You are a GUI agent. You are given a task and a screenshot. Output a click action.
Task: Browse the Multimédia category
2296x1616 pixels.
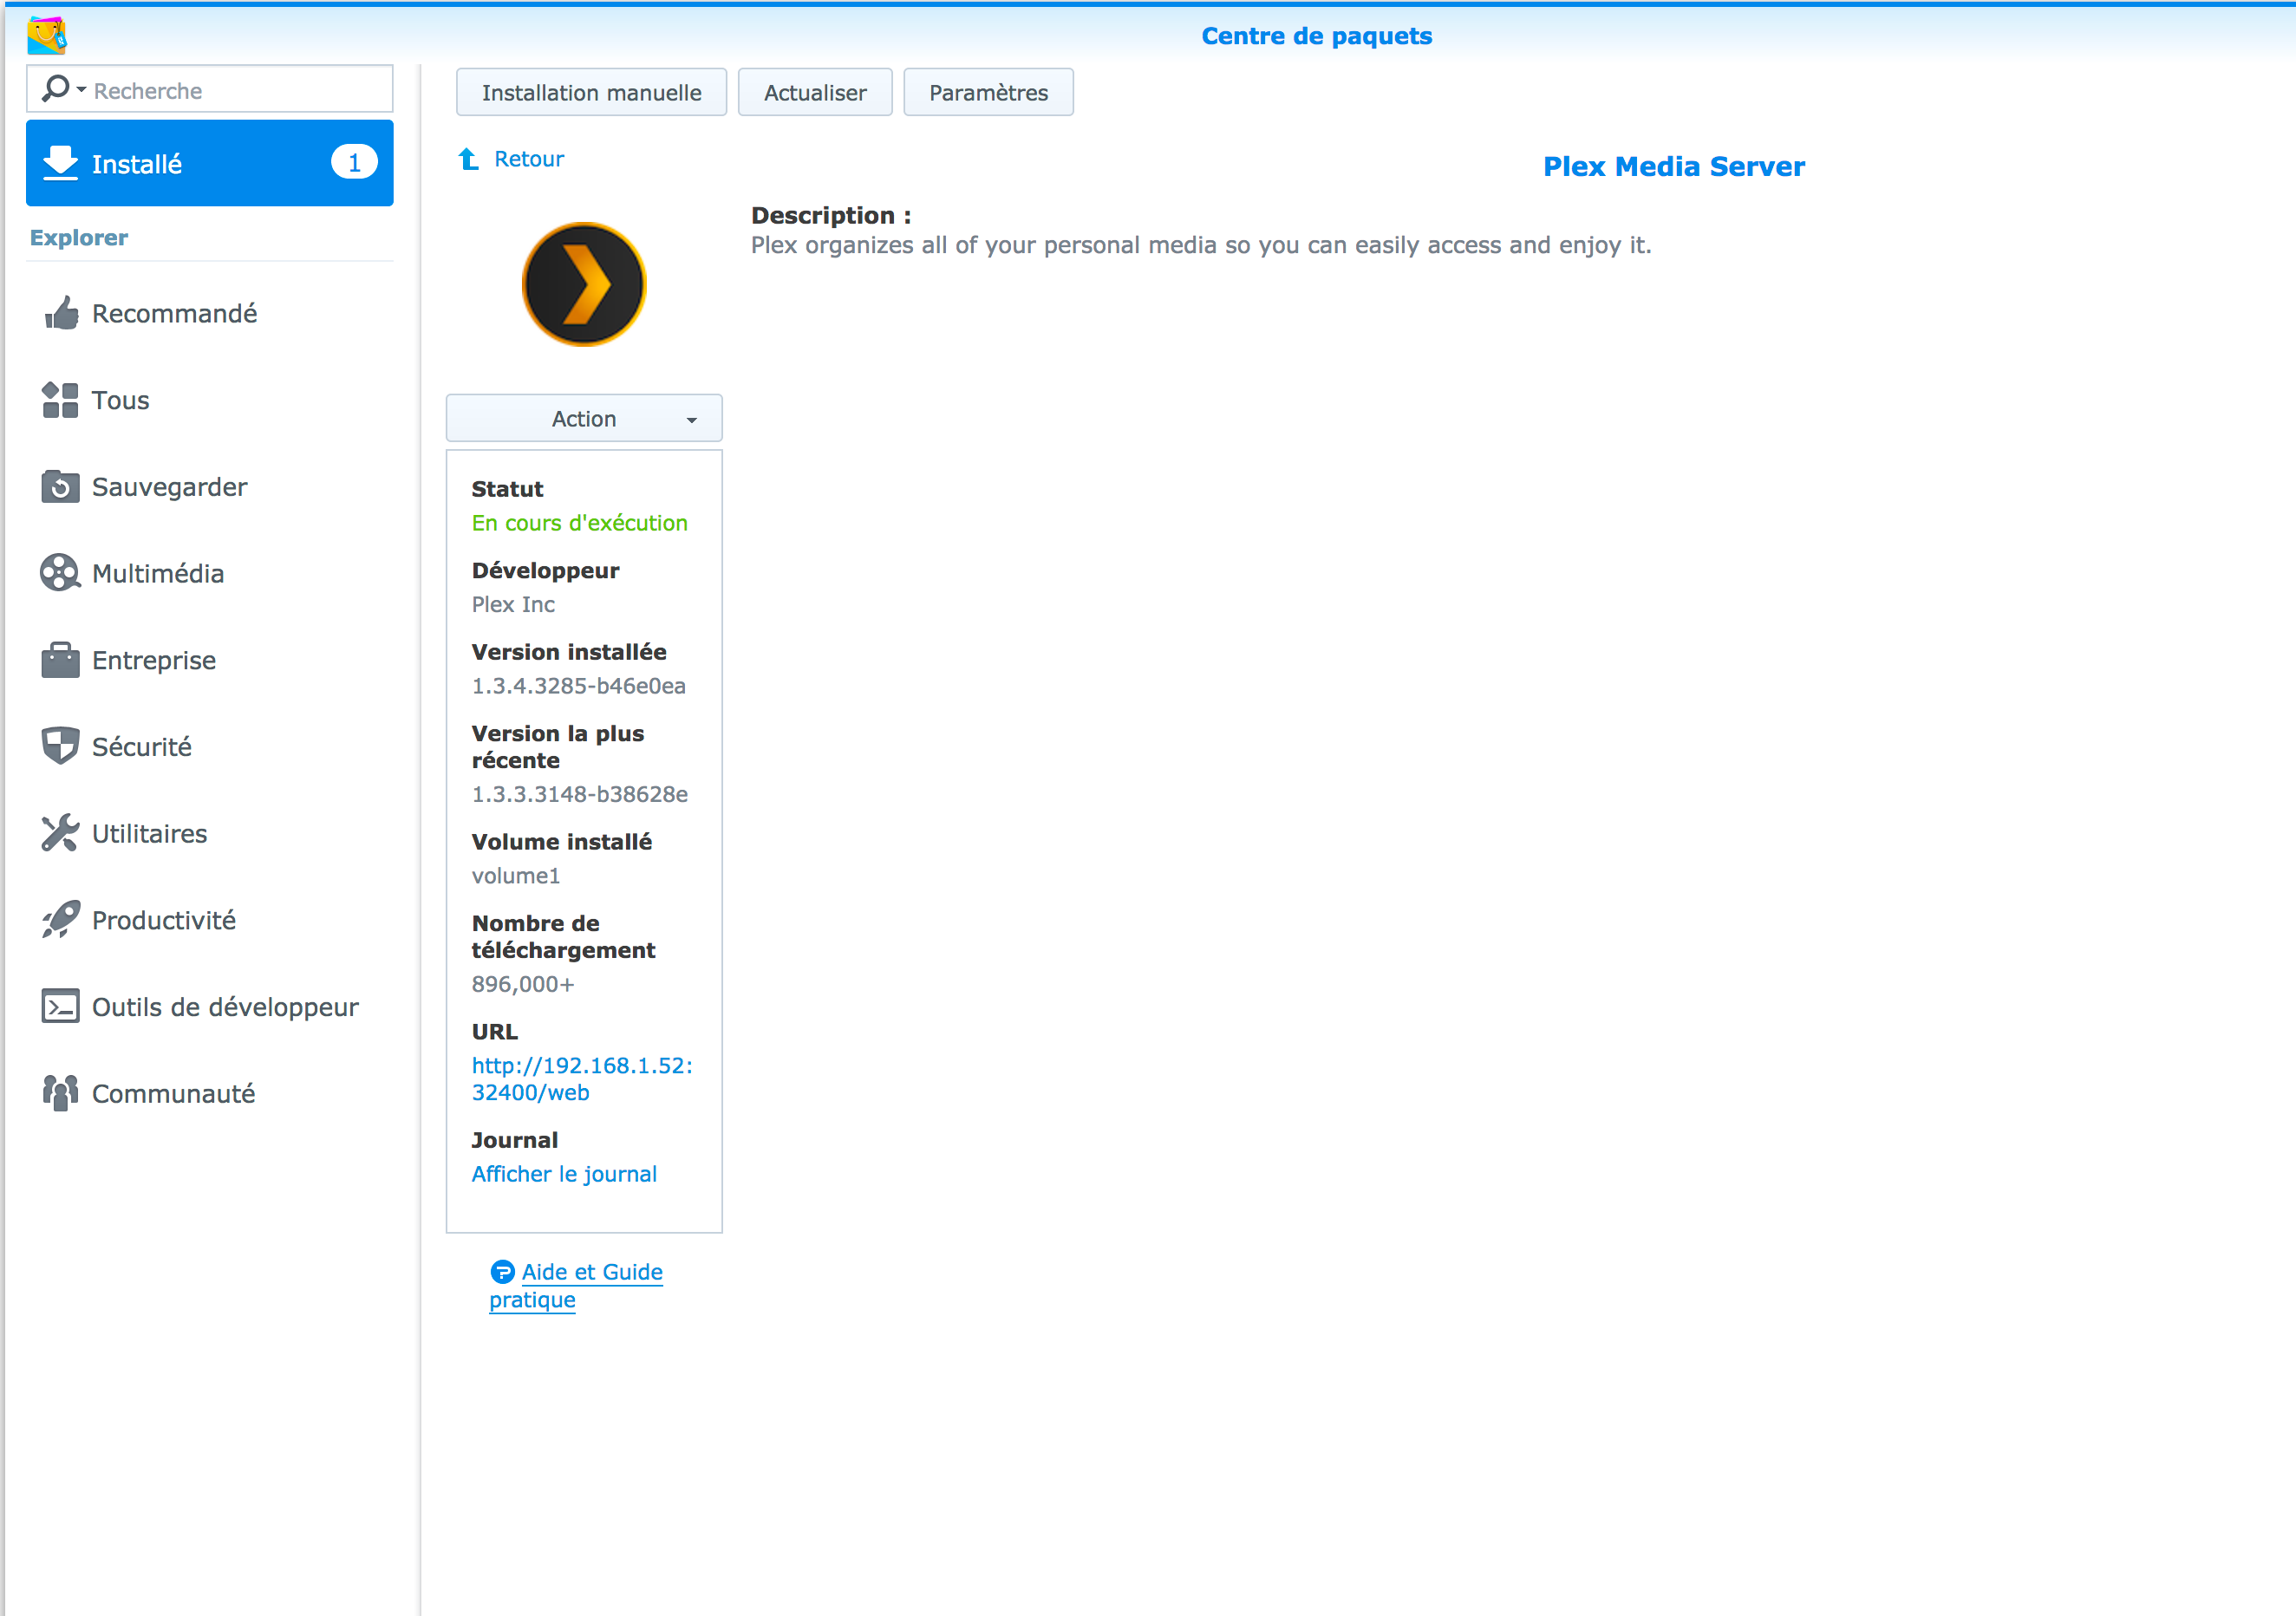point(210,573)
